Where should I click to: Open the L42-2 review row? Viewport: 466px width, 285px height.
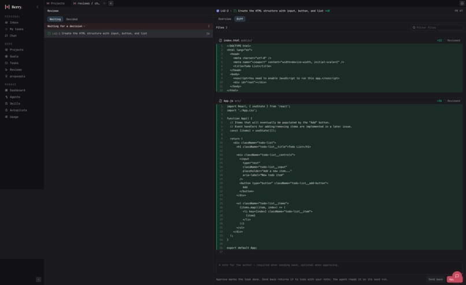128,34
